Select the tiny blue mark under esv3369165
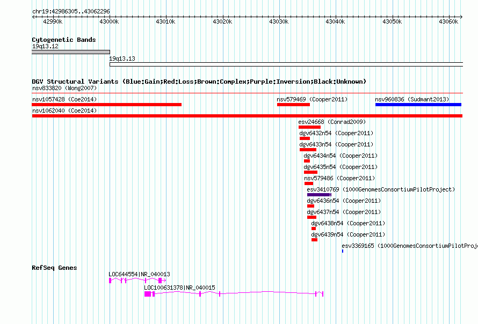Screen dimensions: 478x324 point(343,251)
